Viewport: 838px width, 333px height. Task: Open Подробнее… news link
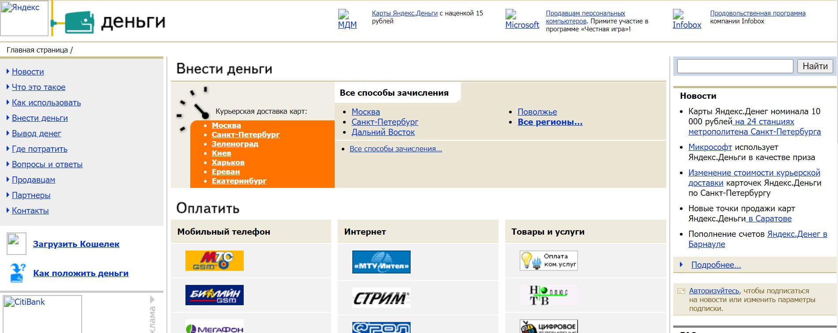716,265
